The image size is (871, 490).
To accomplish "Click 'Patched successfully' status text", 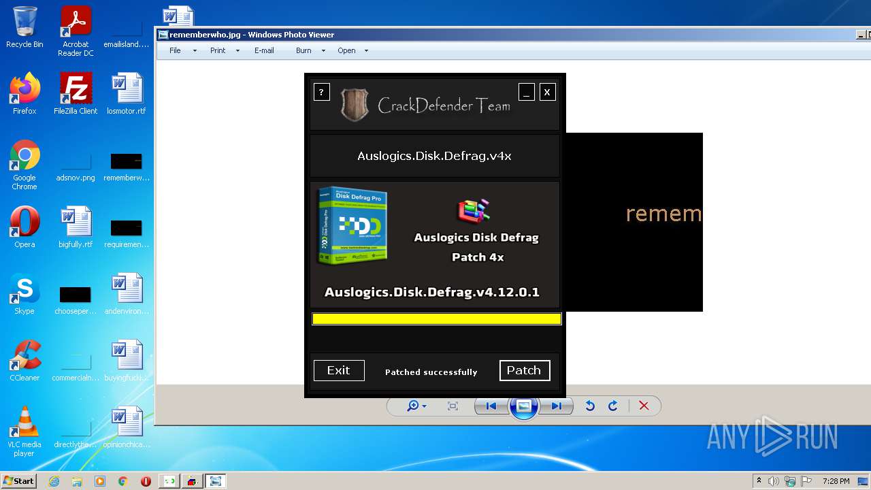I will click(431, 372).
